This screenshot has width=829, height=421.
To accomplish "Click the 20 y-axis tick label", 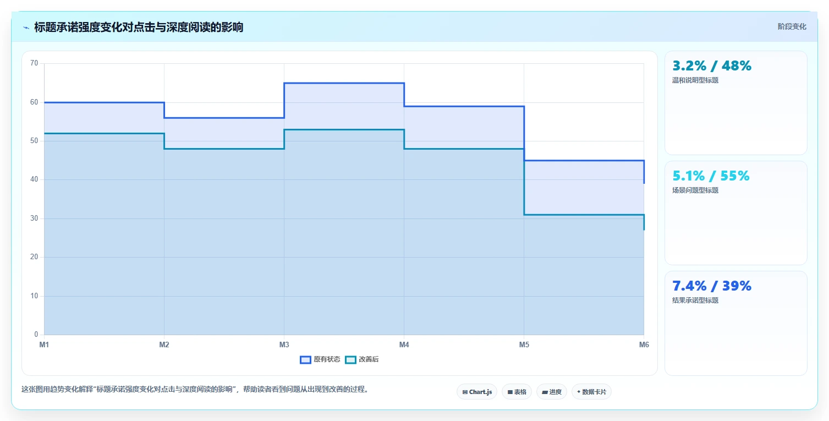I will pyautogui.click(x=34, y=257).
